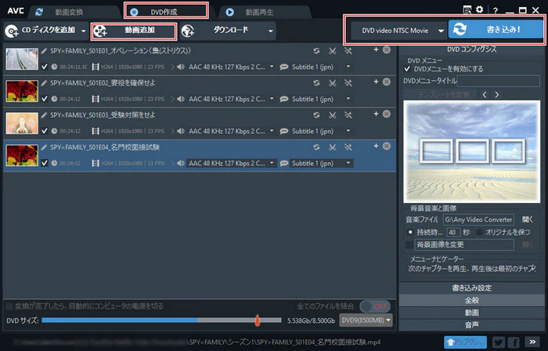Click the double-arrow button in the bottom bar
This screenshot has height=351, width=548.
[x=532, y=342]
